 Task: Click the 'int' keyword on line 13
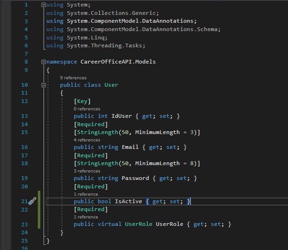pos(102,116)
